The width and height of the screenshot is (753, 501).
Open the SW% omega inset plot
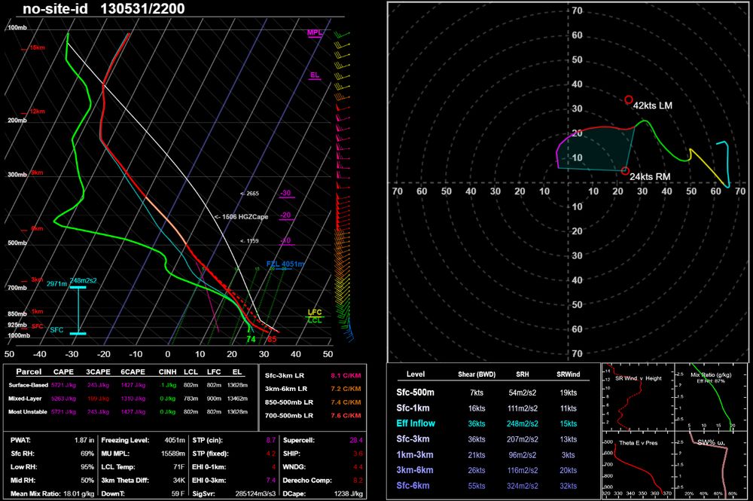(x=711, y=465)
